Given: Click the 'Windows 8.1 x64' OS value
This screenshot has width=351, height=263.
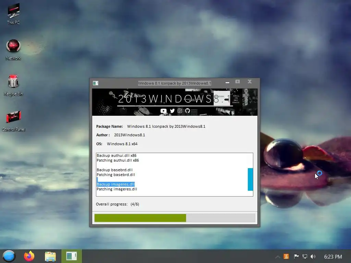Looking at the screenshot, I should click(122, 144).
